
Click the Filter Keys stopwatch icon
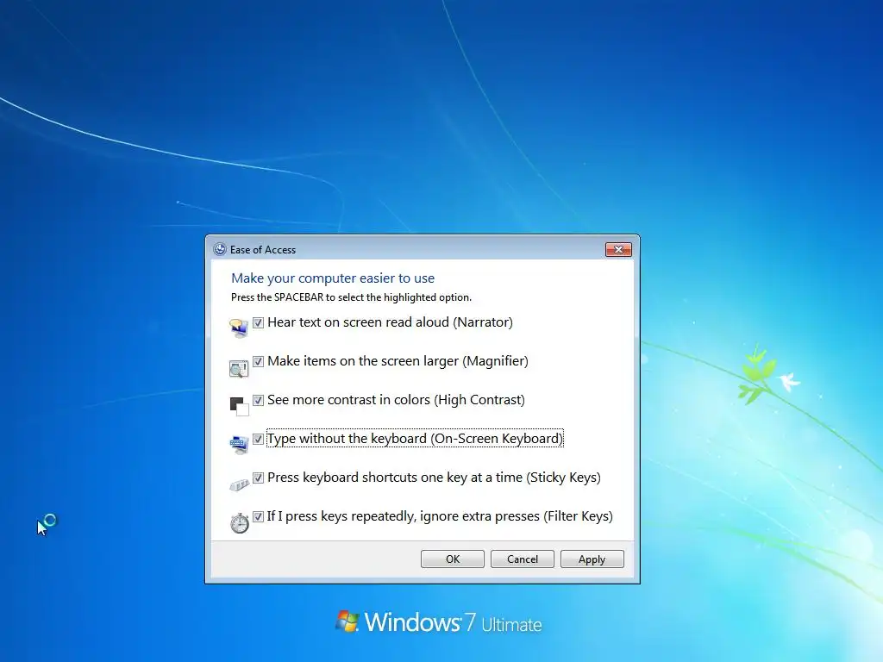click(x=240, y=522)
